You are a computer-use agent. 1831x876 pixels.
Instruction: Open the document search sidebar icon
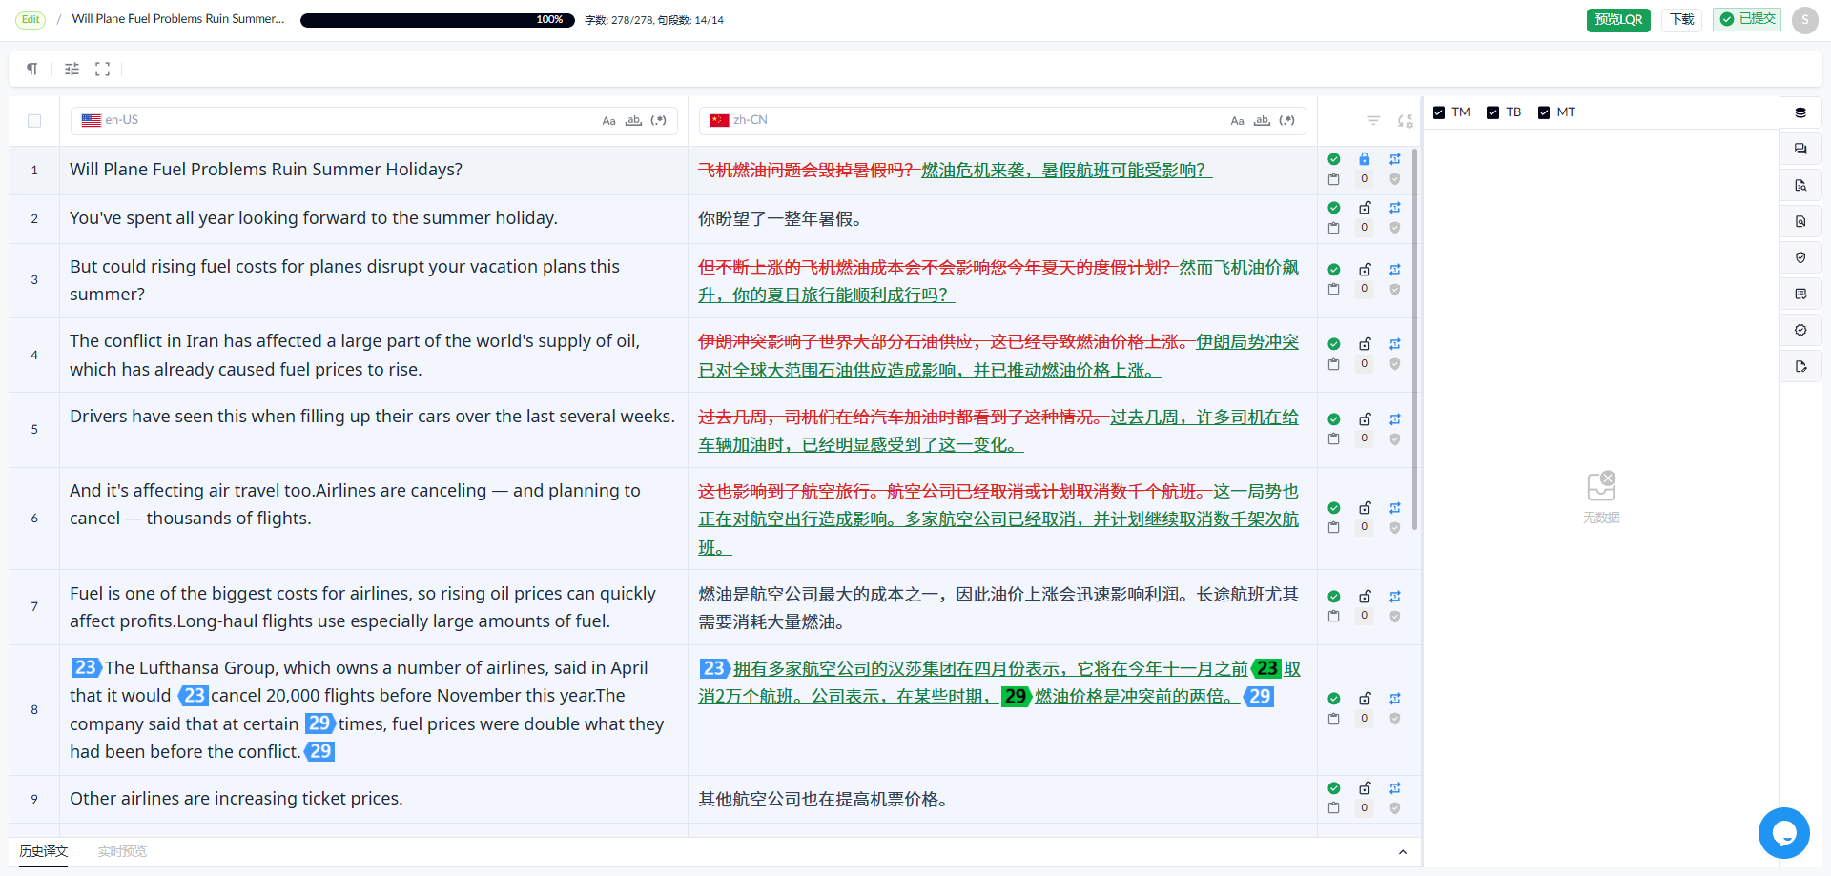pos(1800,185)
